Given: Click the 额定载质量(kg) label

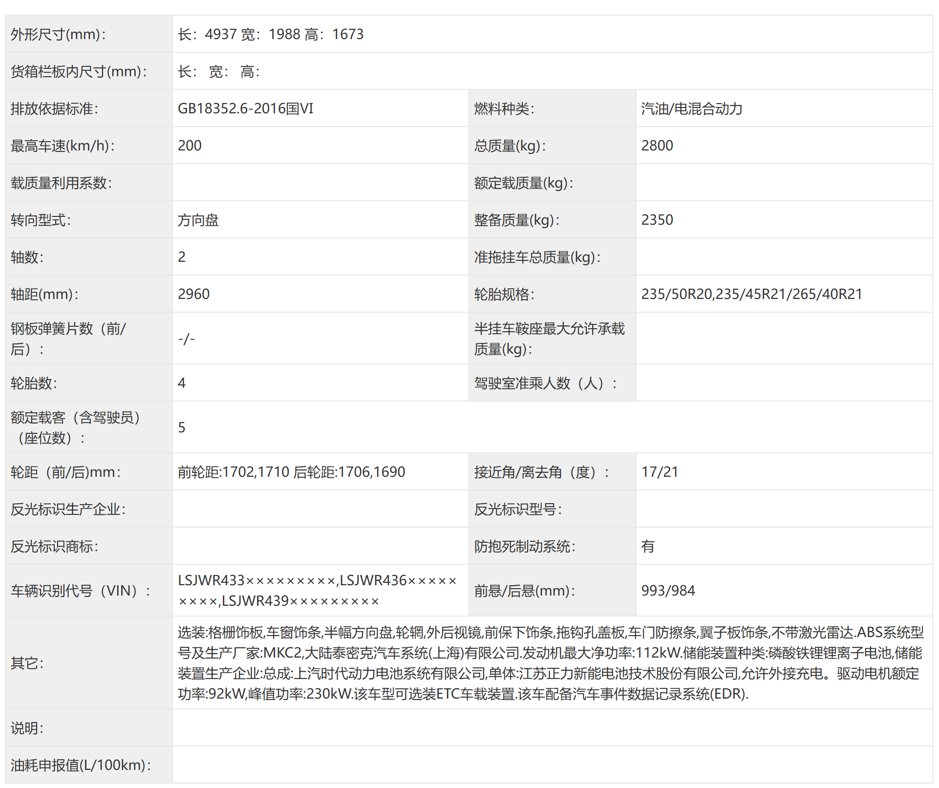Looking at the screenshot, I should [524, 183].
